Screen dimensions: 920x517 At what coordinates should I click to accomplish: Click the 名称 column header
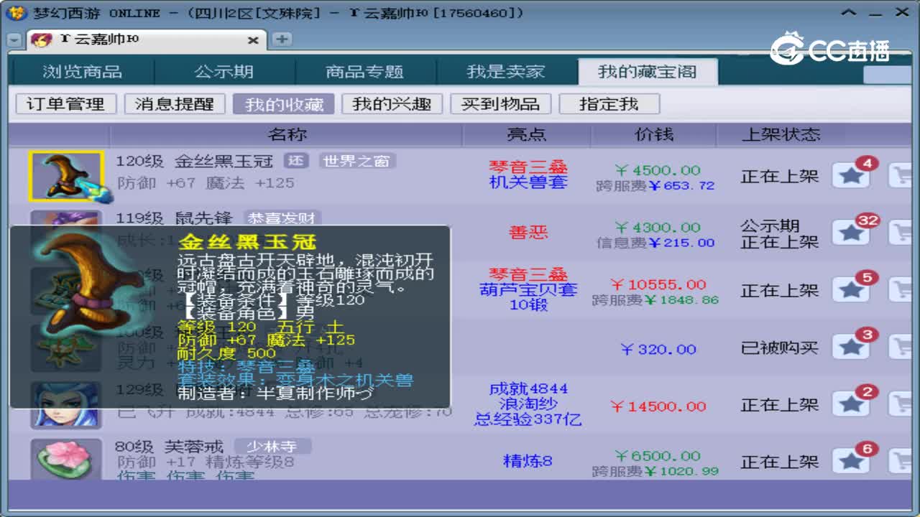click(x=287, y=134)
